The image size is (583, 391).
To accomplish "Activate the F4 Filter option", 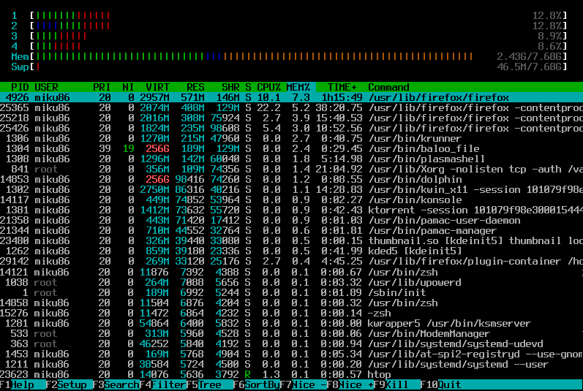I will (x=163, y=384).
